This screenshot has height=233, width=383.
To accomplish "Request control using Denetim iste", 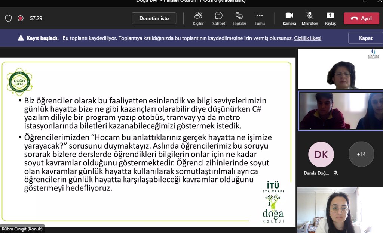I will click(x=154, y=18).
